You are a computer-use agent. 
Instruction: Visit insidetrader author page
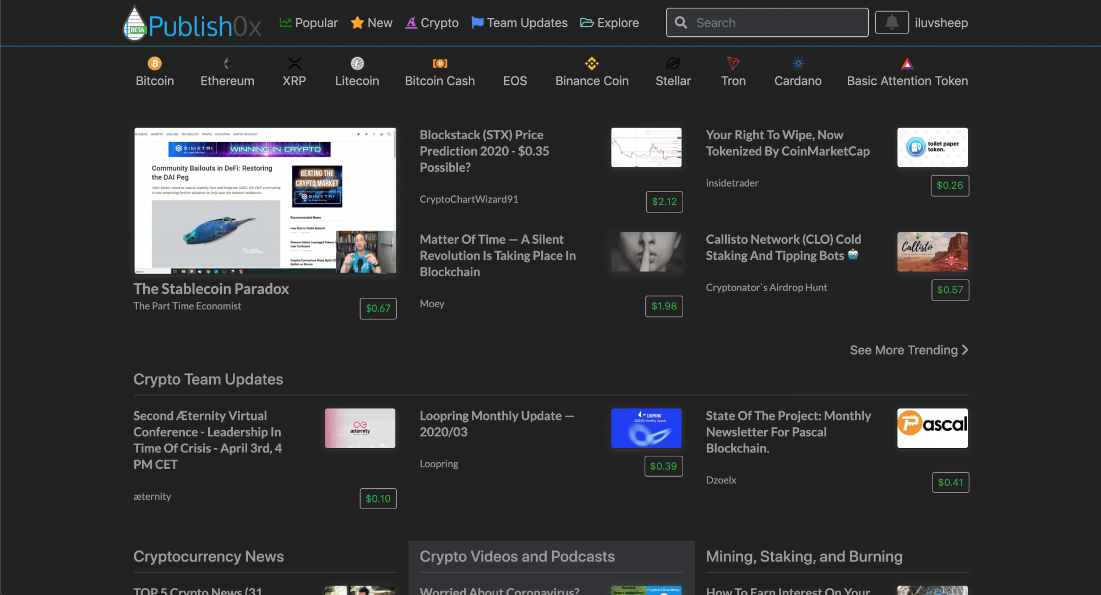(x=732, y=183)
